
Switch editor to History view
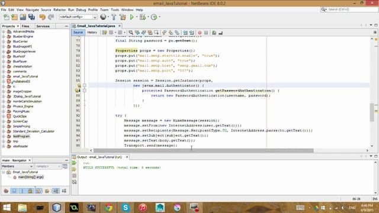click(x=92, y=33)
